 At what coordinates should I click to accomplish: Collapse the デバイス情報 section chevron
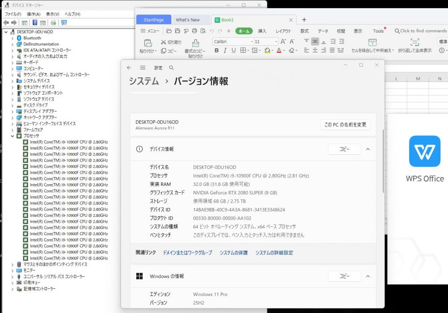pyautogui.click(x=368, y=149)
